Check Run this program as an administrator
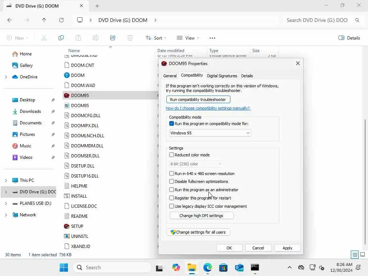The image size is (368, 276). click(x=171, y=190)
